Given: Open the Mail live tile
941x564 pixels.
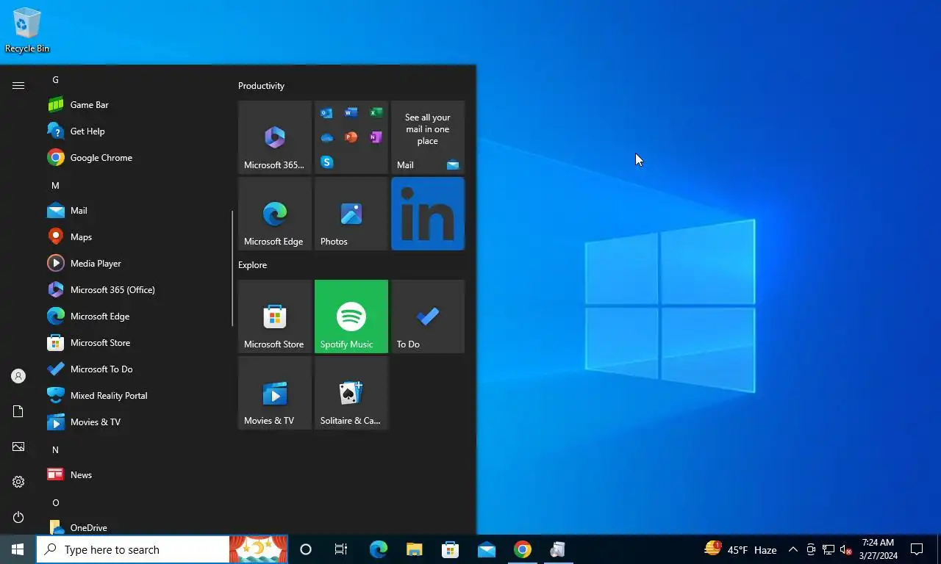Looking at the screenshot, I should [x=428, y=137].
